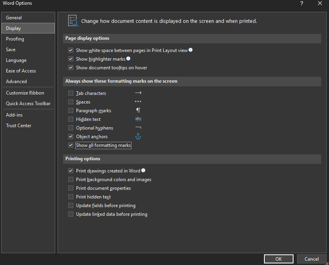This screenshot has height=265, width=329.
Task: Enable Print background colors and images
Action: pyautogui.click(x=71, y=180)
